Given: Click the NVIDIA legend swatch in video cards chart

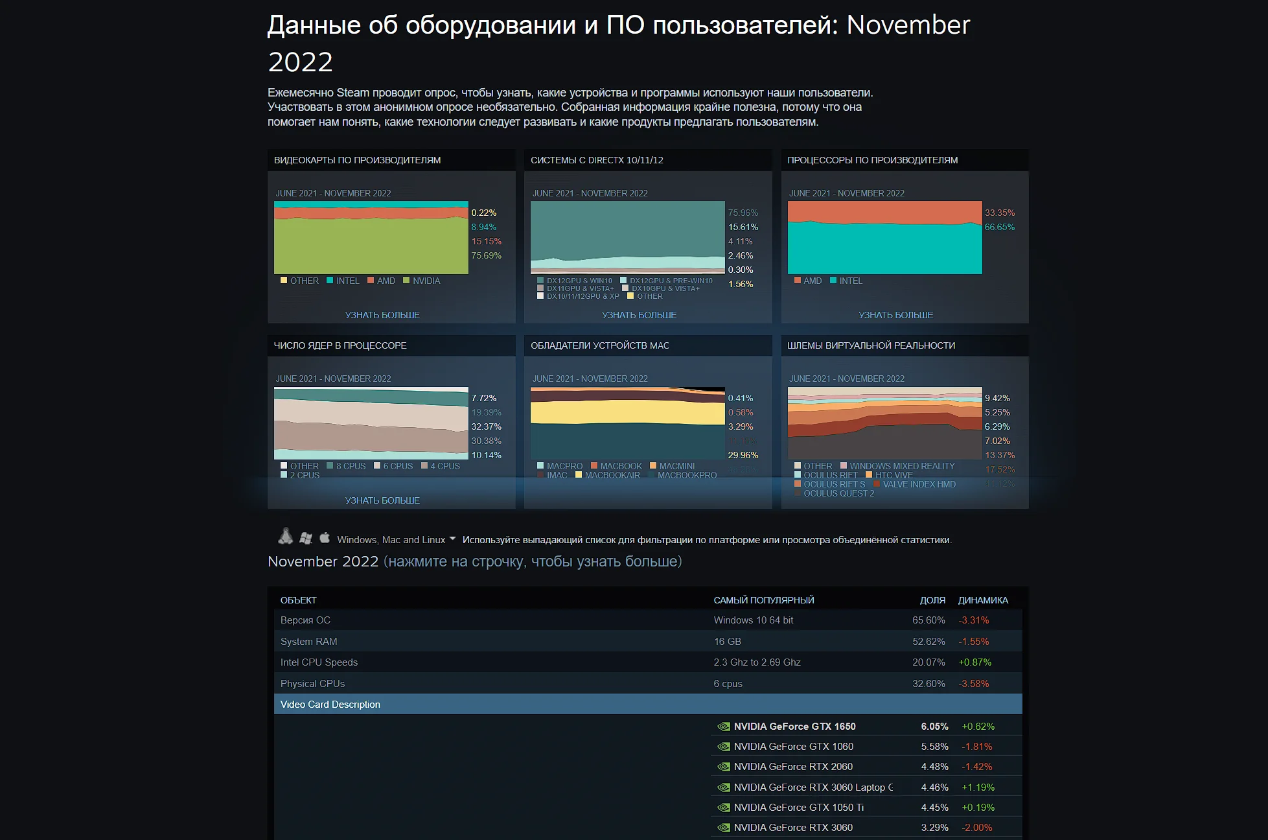Looking at the screenshot, I should pyautogui.click(x=406, y=281).
